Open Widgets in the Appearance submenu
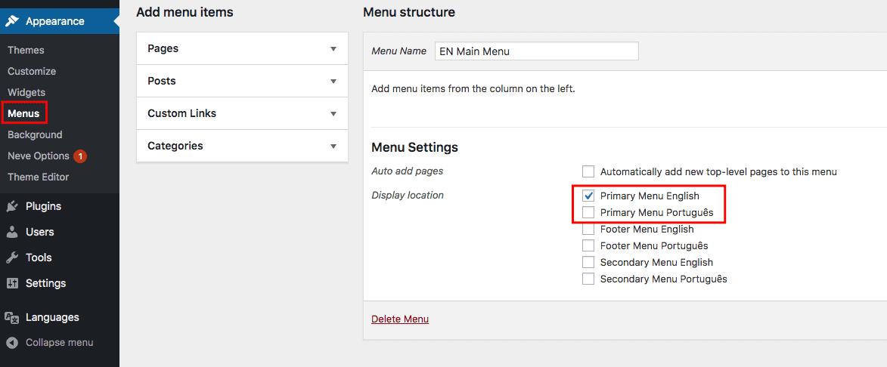The height and width of the screenshot is (367, 887). coord(26,92)
